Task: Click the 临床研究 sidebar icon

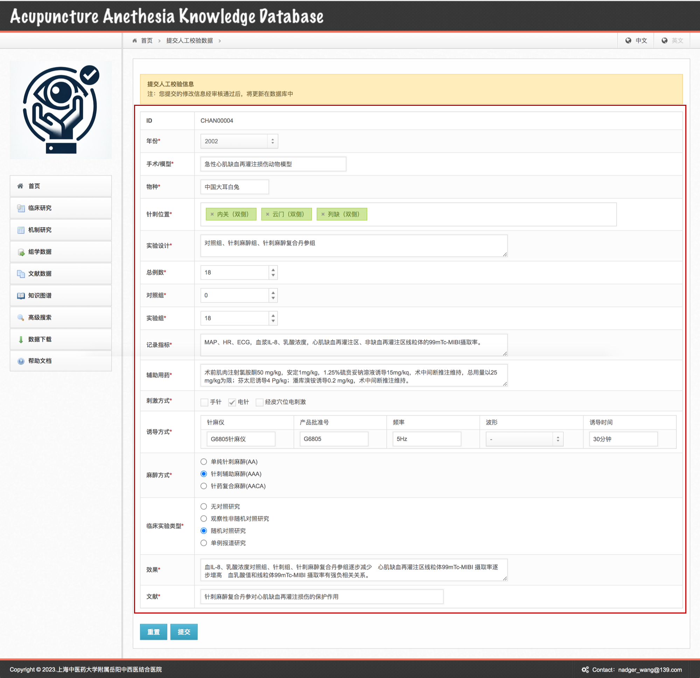Action: click(21, 208)
